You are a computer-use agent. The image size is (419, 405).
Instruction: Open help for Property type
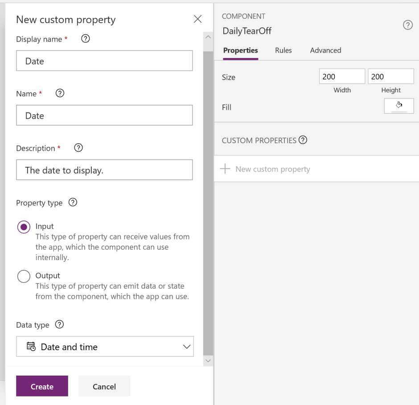(x=73, y=202)
